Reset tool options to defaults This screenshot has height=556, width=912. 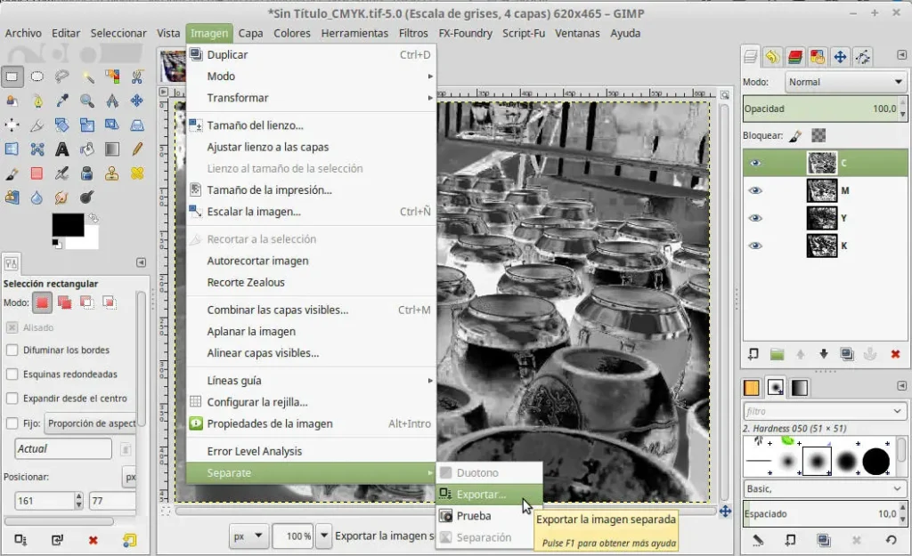coord(129,540)
